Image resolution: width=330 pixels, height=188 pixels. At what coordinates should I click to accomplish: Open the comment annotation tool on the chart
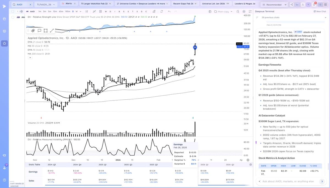pos(39,31)
